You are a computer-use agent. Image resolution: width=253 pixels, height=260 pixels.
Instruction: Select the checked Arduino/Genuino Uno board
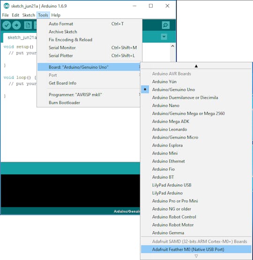[196, 89]
